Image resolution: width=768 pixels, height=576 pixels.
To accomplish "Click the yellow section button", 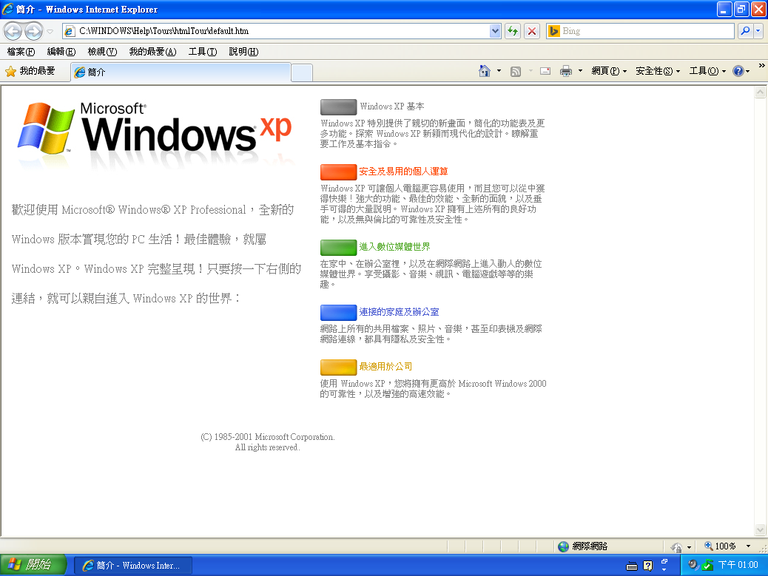I will (338, 367).
